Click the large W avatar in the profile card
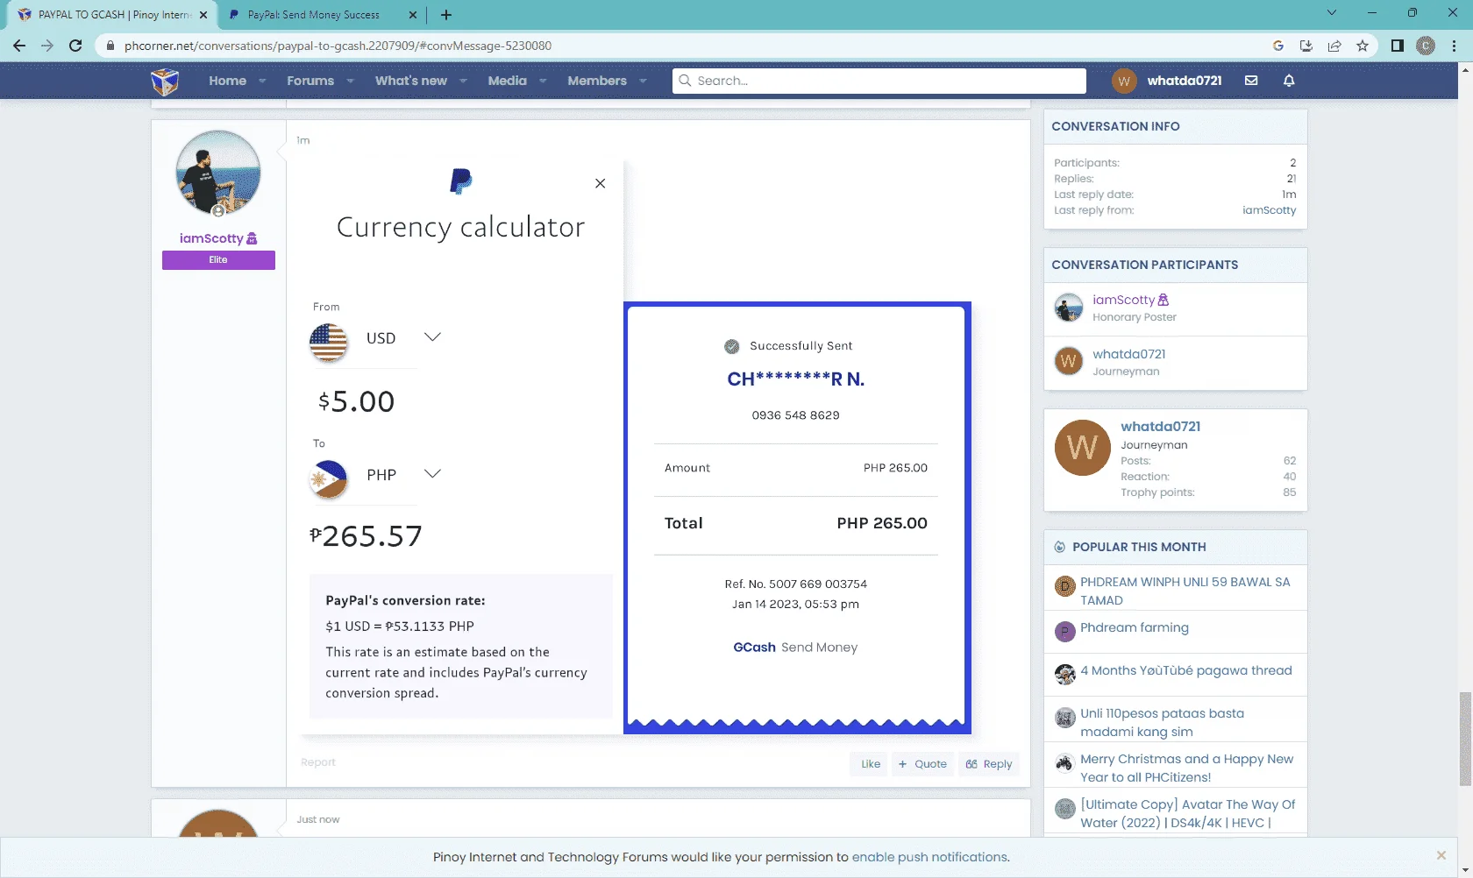 pos(1083,448)
